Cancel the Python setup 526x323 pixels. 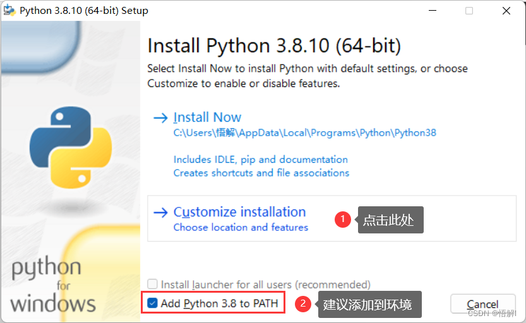(x=482, y=304)
